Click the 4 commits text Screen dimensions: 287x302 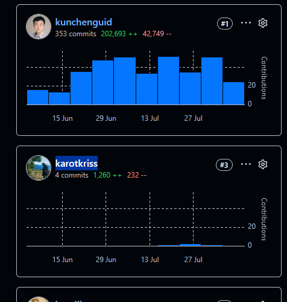coord(72,175)
